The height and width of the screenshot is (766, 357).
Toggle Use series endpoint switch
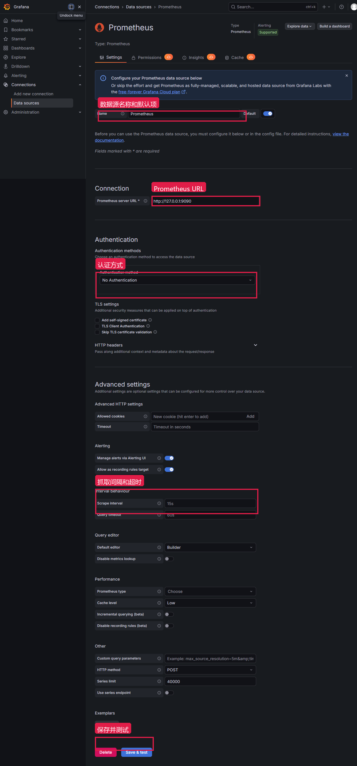tap(169, 693)
